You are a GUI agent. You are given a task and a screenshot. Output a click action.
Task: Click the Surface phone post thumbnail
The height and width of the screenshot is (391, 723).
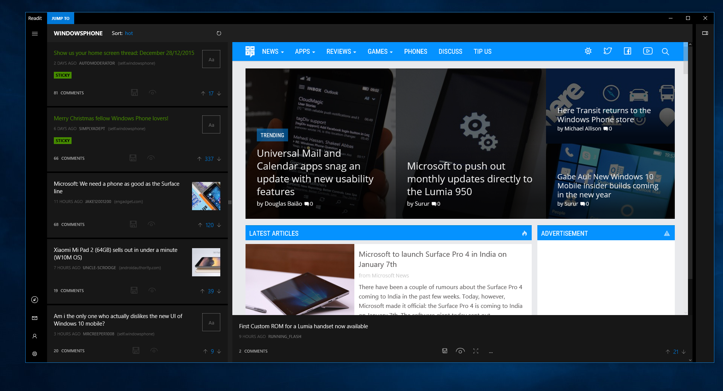click(206, 196)
